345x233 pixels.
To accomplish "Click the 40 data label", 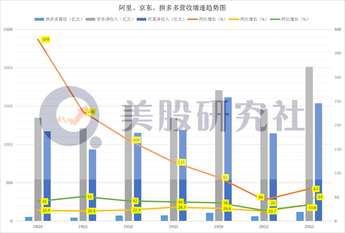I will pyautogui.click(x=180, y=202).
